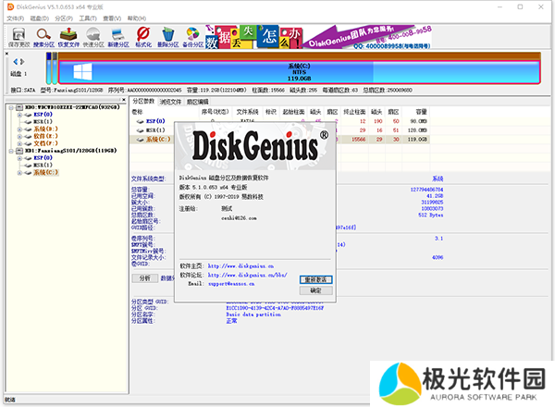Expand the 系统(C:) node under HD1
The image size is (555, 407).
point(19,172)
